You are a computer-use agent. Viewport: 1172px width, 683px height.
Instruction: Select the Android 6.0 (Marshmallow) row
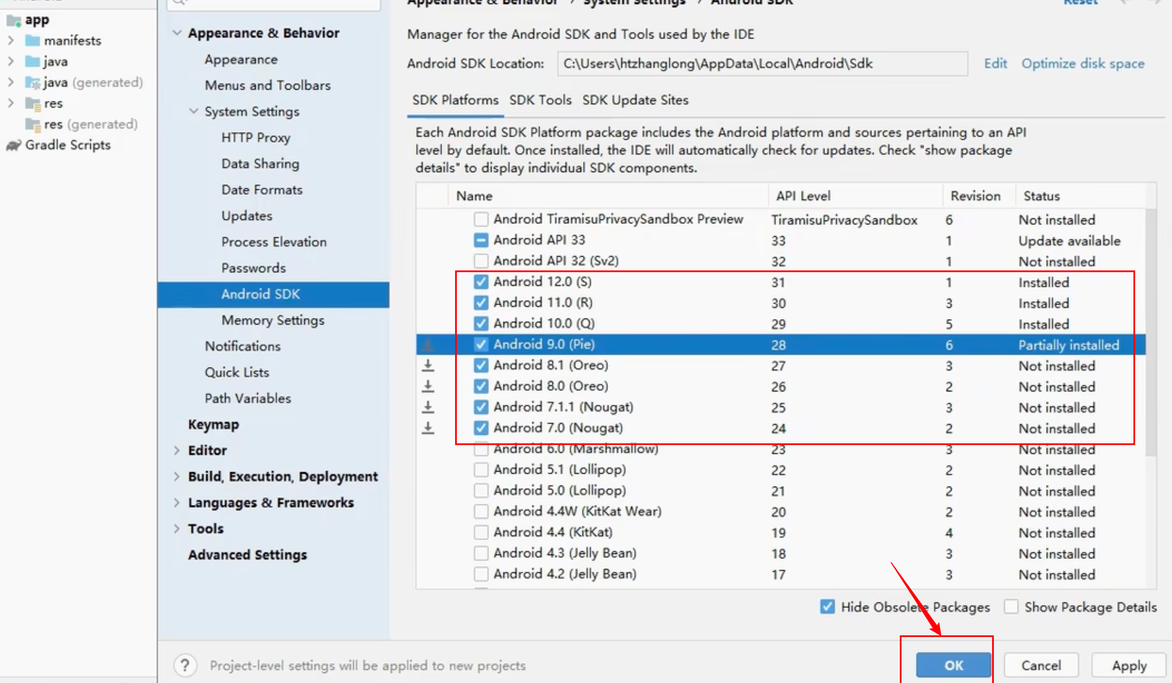(x=781, y=449)
